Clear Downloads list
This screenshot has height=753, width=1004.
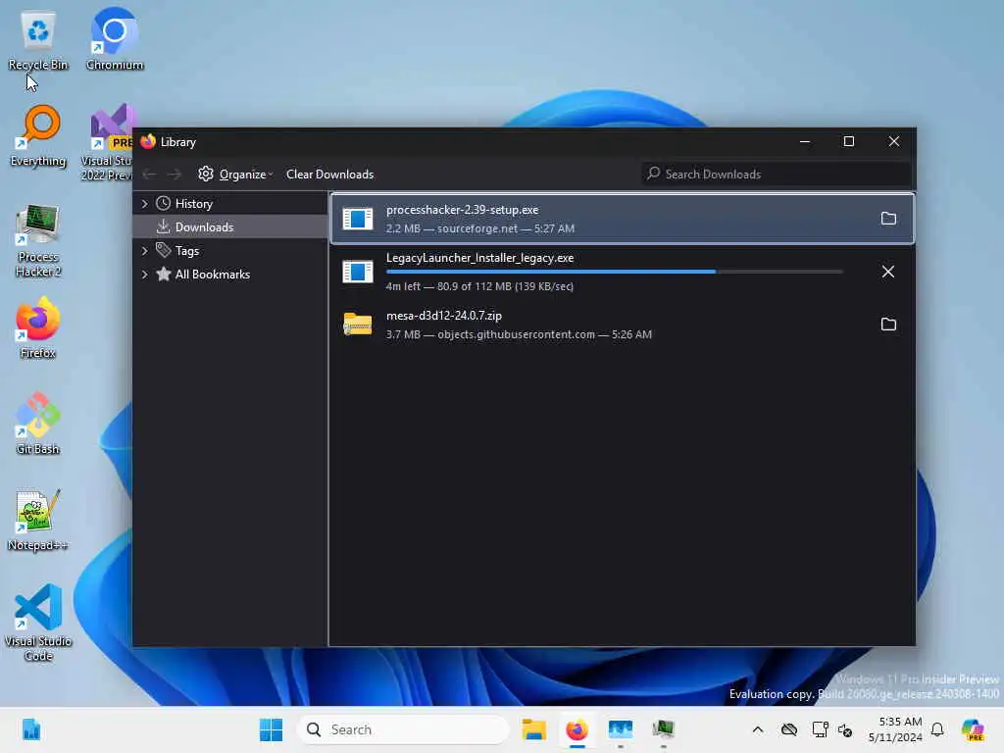[329, 175]
